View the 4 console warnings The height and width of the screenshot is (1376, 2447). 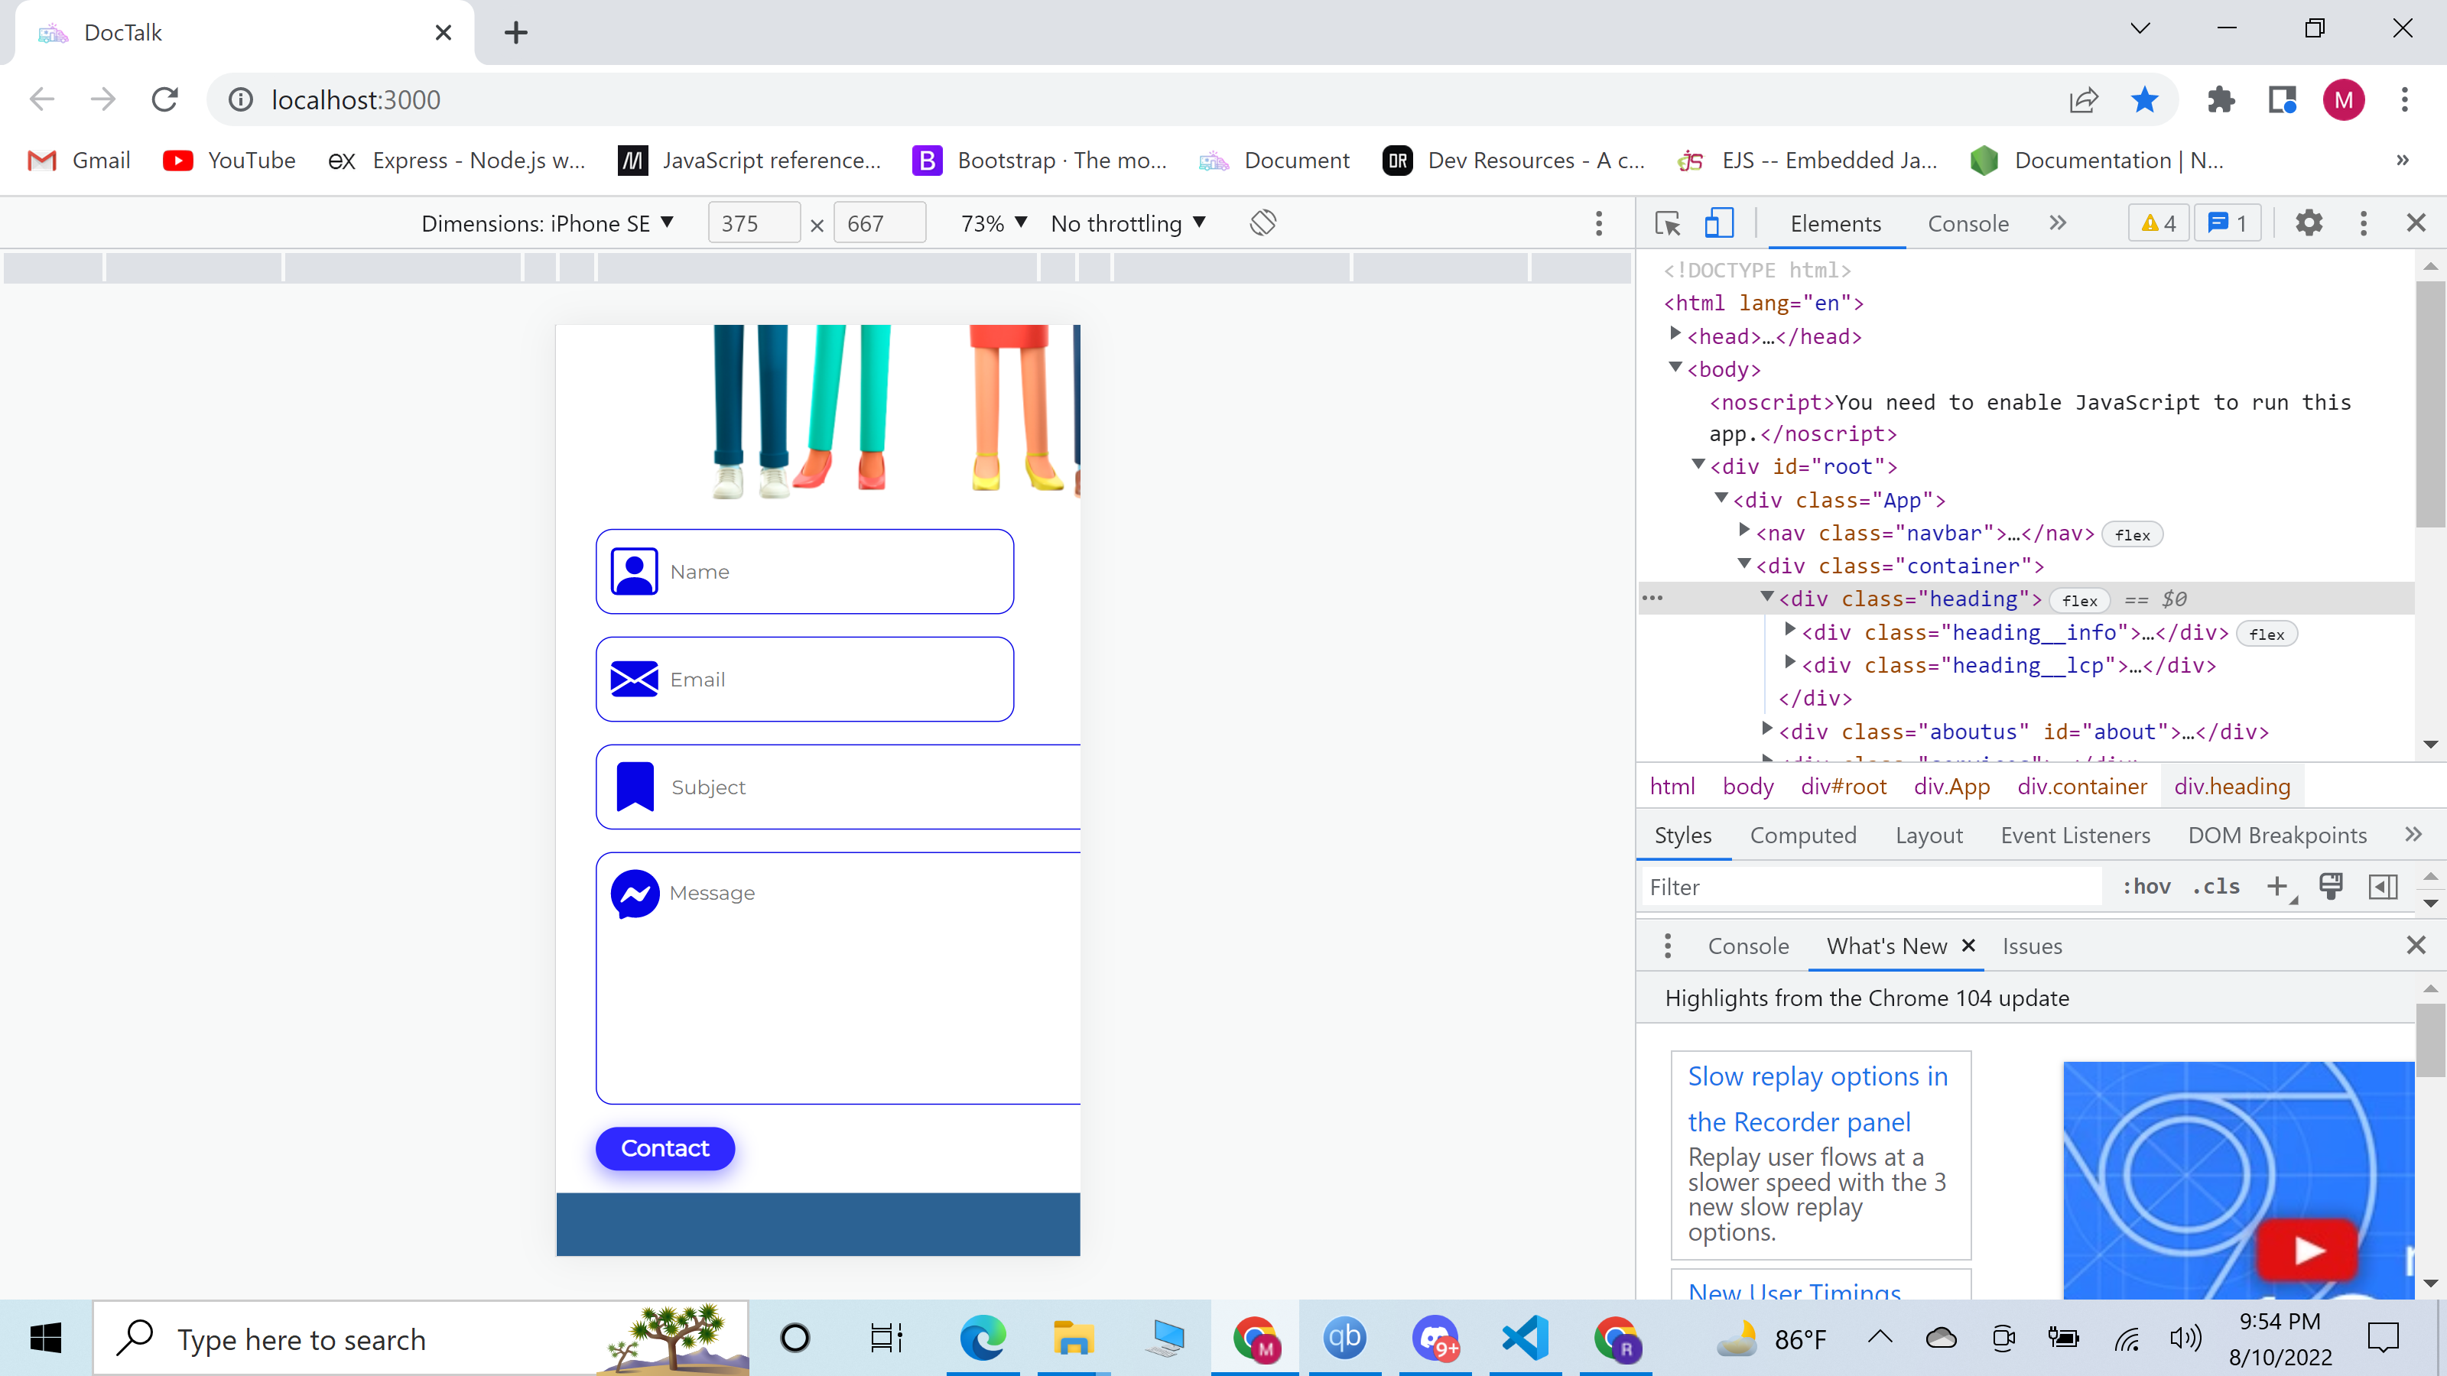click(2157, 222)
